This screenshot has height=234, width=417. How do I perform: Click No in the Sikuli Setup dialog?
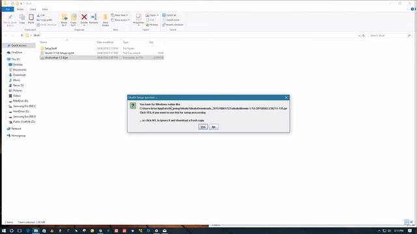(x=214, y=127)
